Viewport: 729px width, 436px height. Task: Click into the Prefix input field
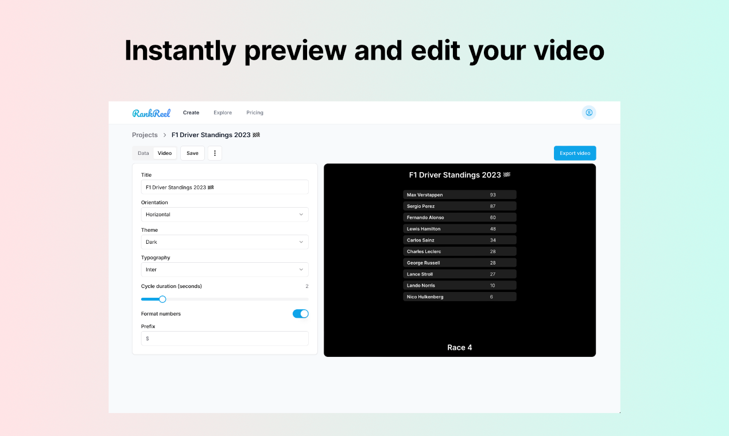click(x=225, y=338)
